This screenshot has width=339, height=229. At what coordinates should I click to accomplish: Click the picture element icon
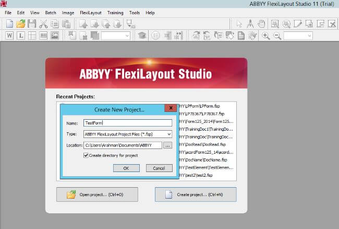click(54, 36)
